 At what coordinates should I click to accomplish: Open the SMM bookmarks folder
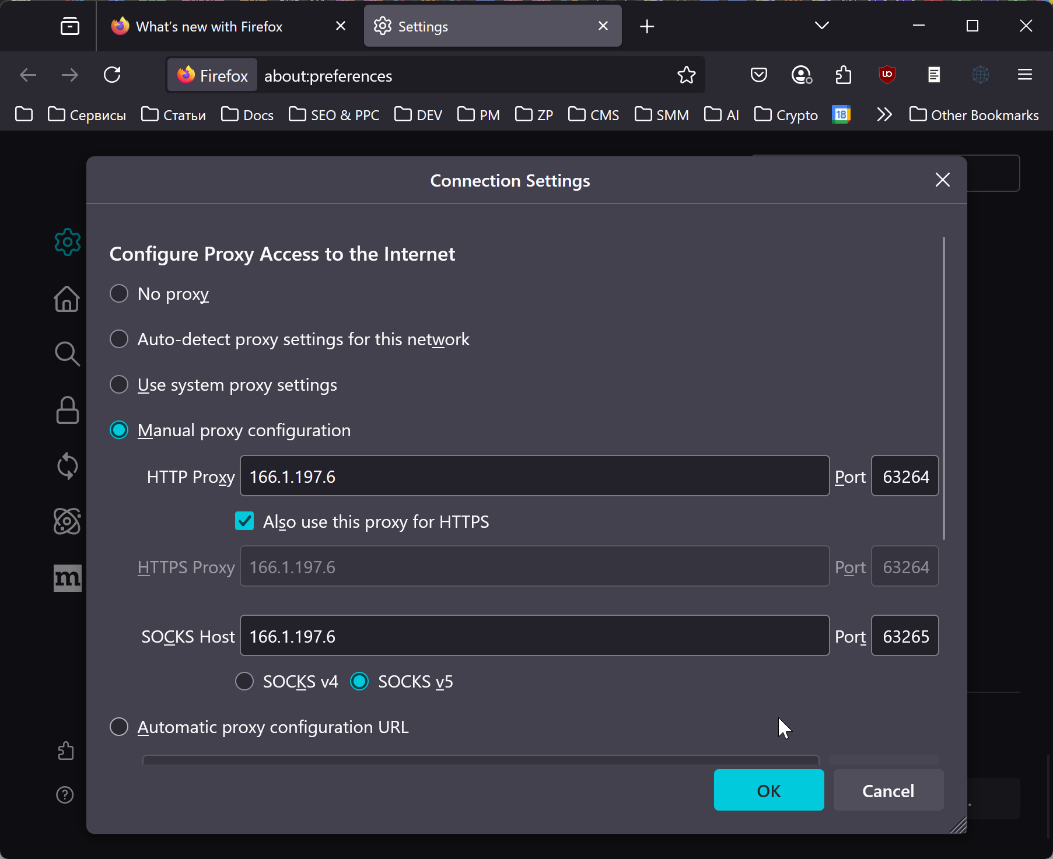pyautogui.click(x=662, y=114)
